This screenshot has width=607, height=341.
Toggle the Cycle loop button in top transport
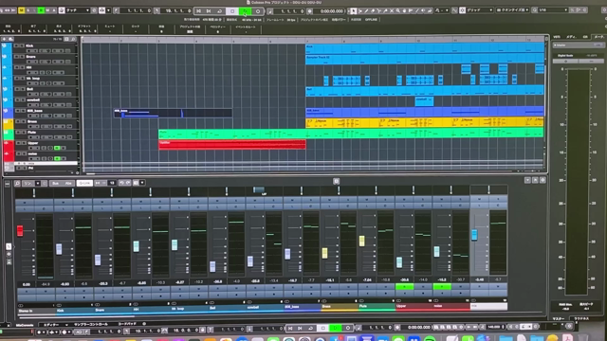(220, 11)
